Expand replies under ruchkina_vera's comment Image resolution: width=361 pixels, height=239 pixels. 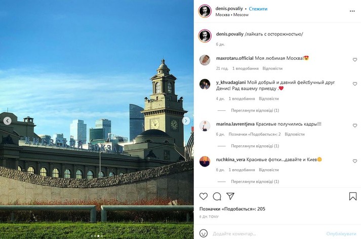255,182
